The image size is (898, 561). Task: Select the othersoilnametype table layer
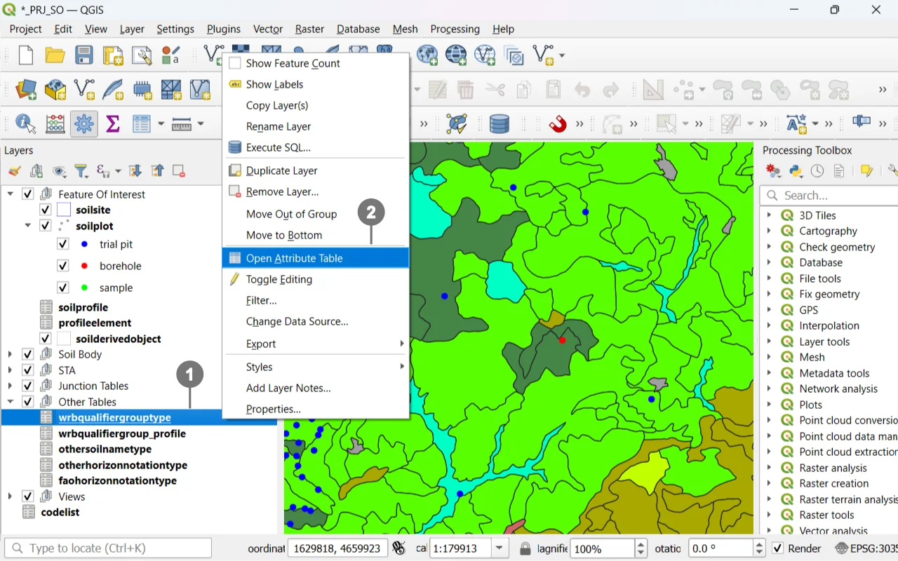(105, 449)
